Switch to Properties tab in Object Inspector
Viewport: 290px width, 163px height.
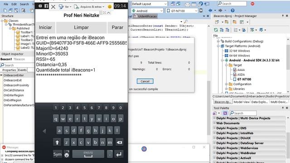point(9,70)
